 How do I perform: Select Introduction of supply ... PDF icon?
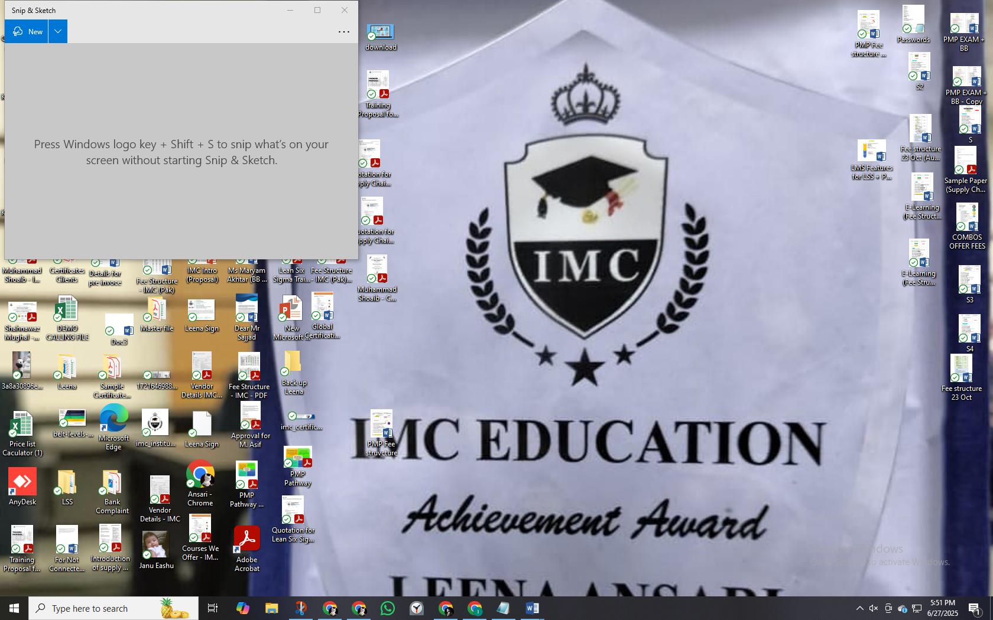pyautogui.click(x=111, y=548)
